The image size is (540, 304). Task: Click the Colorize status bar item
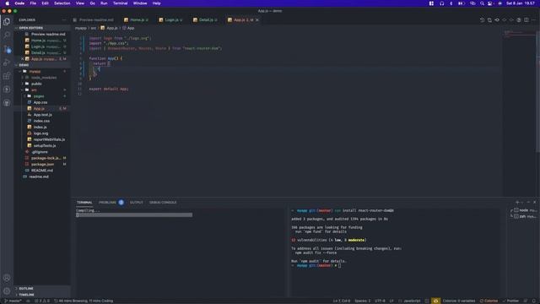[489, 301]
